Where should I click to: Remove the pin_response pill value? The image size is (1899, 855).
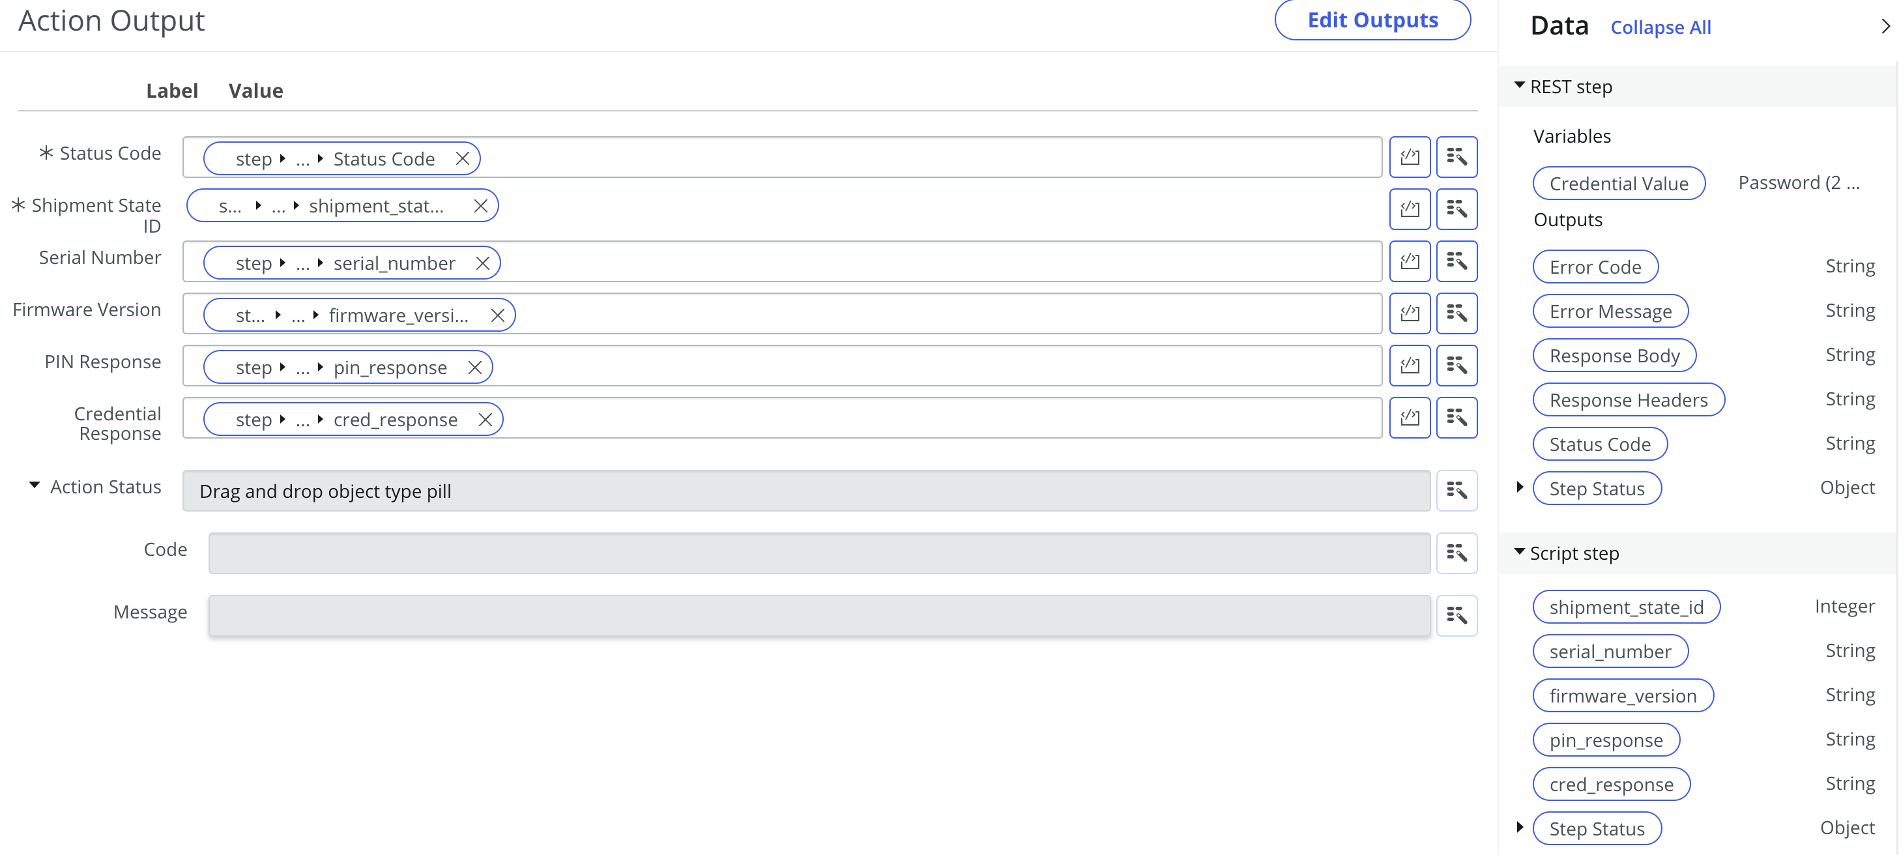click(x=476, y=367)
